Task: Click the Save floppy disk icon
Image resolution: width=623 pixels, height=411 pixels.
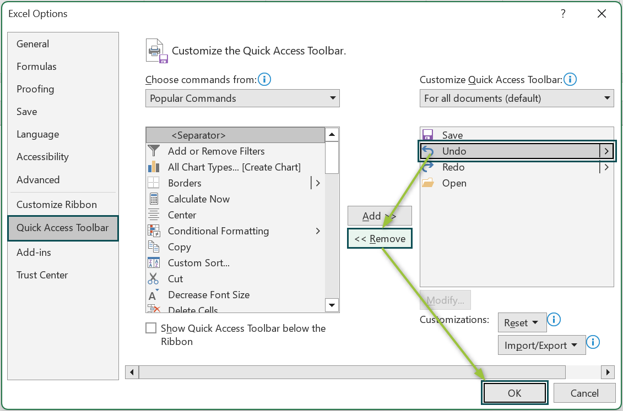Action: pyautogui.click(x=427, y=134)
